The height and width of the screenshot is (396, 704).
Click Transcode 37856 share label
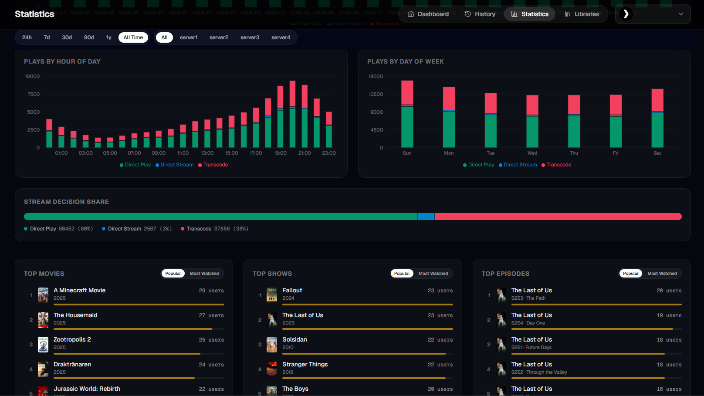point(214,229)
